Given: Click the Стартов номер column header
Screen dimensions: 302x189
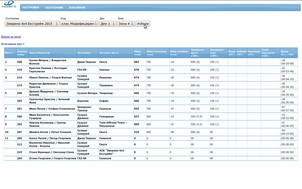Looking at the screenshot, I should [x=22, y=53].
